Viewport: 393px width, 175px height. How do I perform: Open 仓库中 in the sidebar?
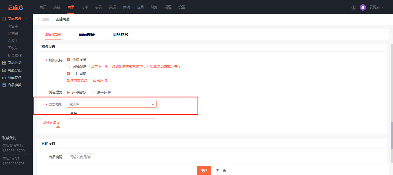tap(13, 41)
